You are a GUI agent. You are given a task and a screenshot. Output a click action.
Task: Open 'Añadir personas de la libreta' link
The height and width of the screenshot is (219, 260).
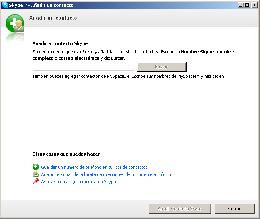(x=106, y=174)
